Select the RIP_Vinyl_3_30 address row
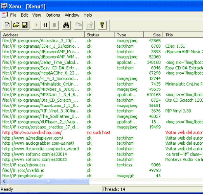Viewport: 203px width, 194px height. (x=41, y=111)
